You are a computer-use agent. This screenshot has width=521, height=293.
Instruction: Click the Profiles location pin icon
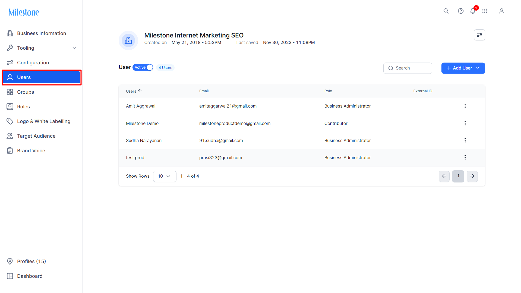(x=10, y=262)
